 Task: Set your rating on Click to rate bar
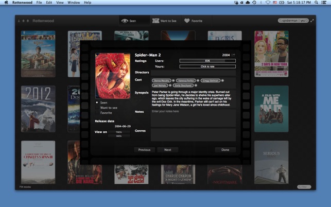207,66
